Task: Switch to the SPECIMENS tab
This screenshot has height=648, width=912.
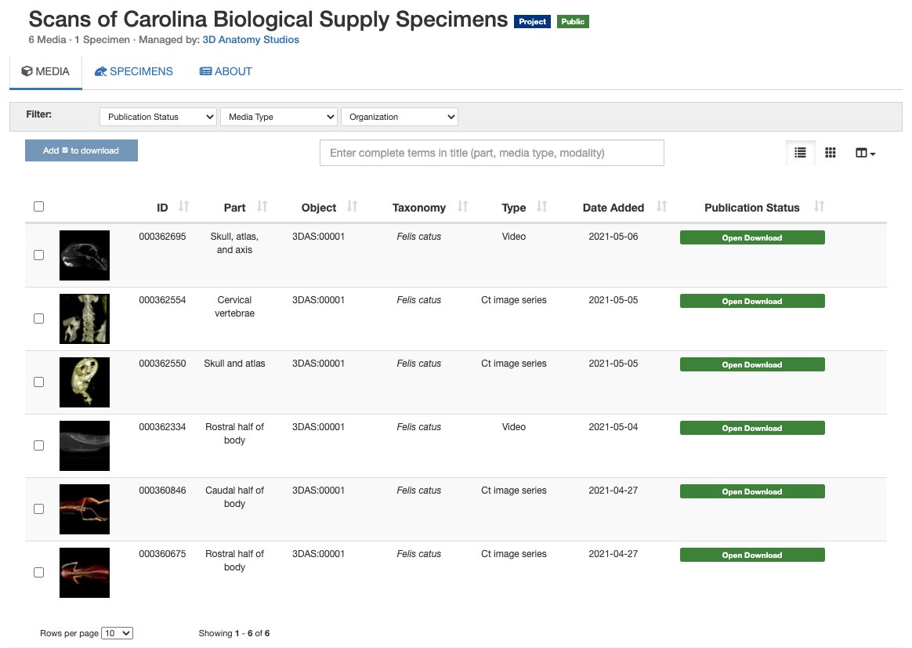Action: [x=134, y=71]
